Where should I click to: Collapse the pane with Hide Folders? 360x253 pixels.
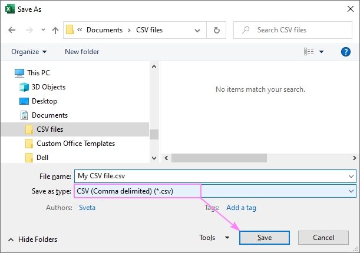click(x=32, y=239)
